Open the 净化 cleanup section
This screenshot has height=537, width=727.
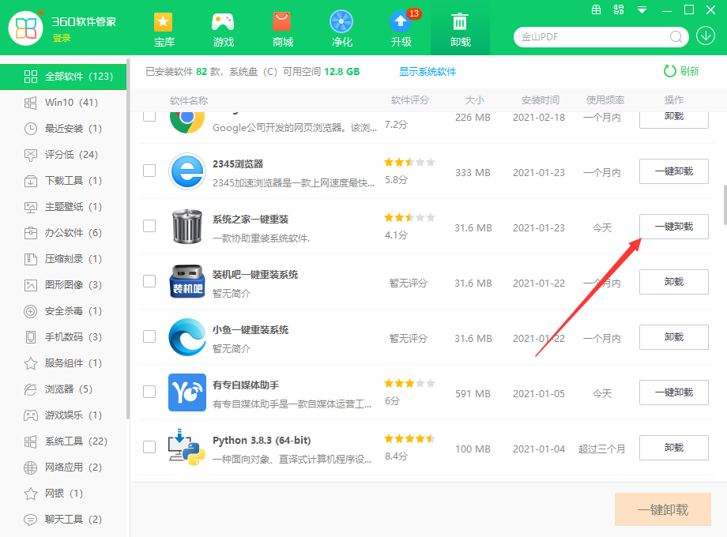[x=341, y=28]
